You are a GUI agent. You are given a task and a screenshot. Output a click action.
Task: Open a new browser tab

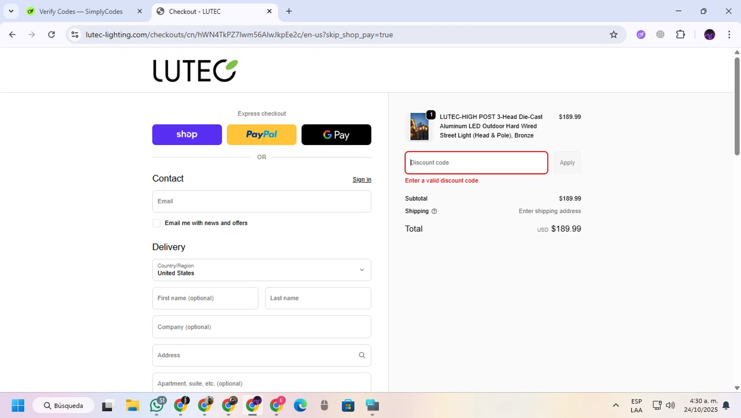tap(289, 11)
